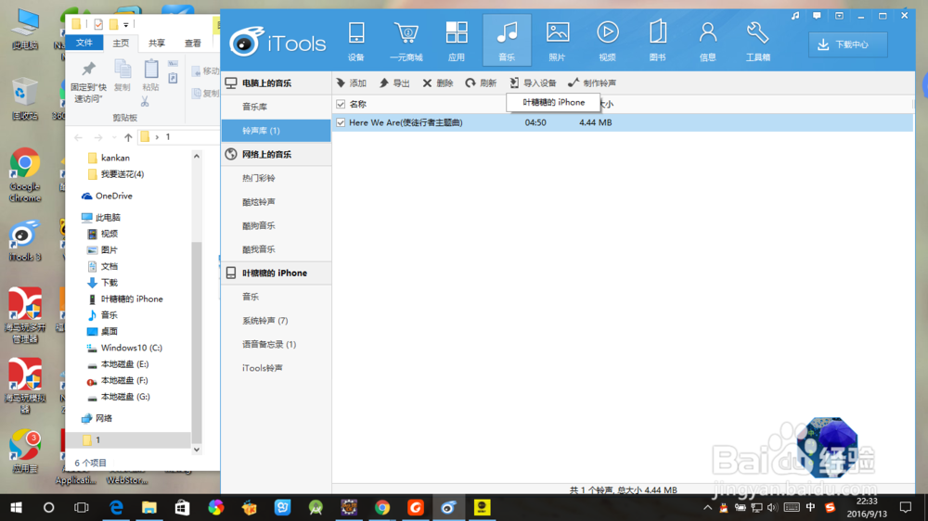This screenshot has height=521, width=928.
Task: Click 粘贴 (Paste) in Explorer ribbon
Action: (151, 76)
